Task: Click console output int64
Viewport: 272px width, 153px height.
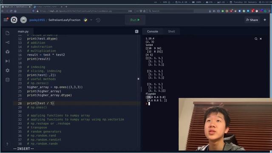Action: point(149,45)
